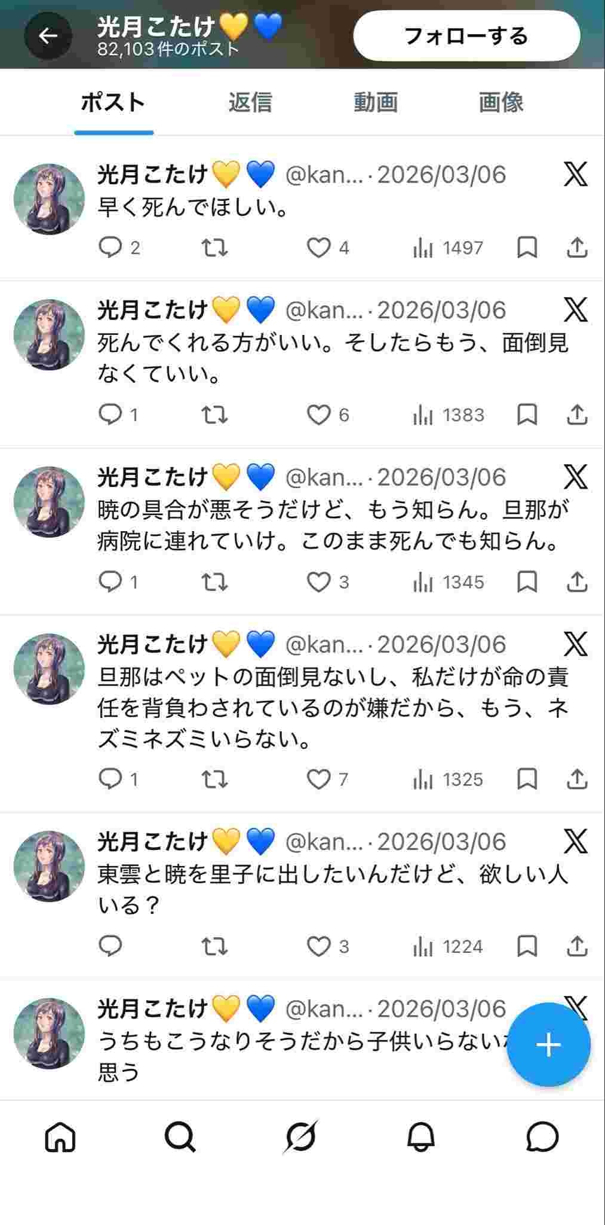Open Messages chat bubble in bottom bar
Viewport: 605px width, 1225px height.
tap(542, 1136)
